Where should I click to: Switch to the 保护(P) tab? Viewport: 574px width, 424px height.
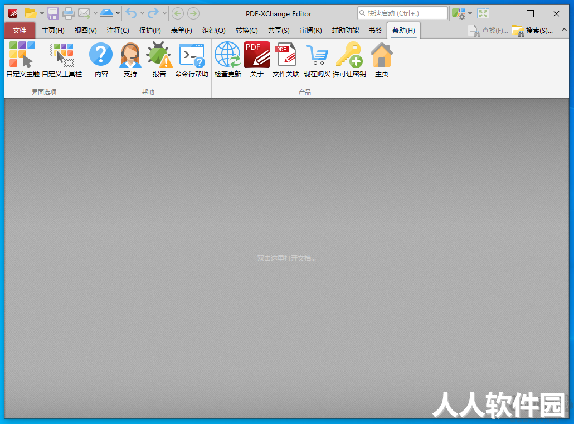coord(150,31)
